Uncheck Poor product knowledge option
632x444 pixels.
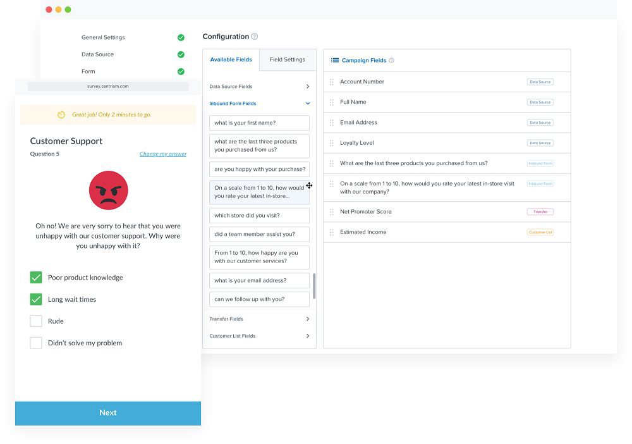36,278
